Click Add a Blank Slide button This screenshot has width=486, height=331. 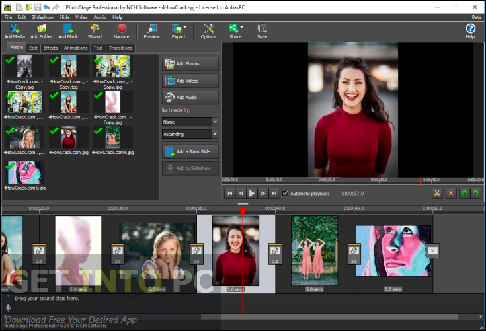190,151
